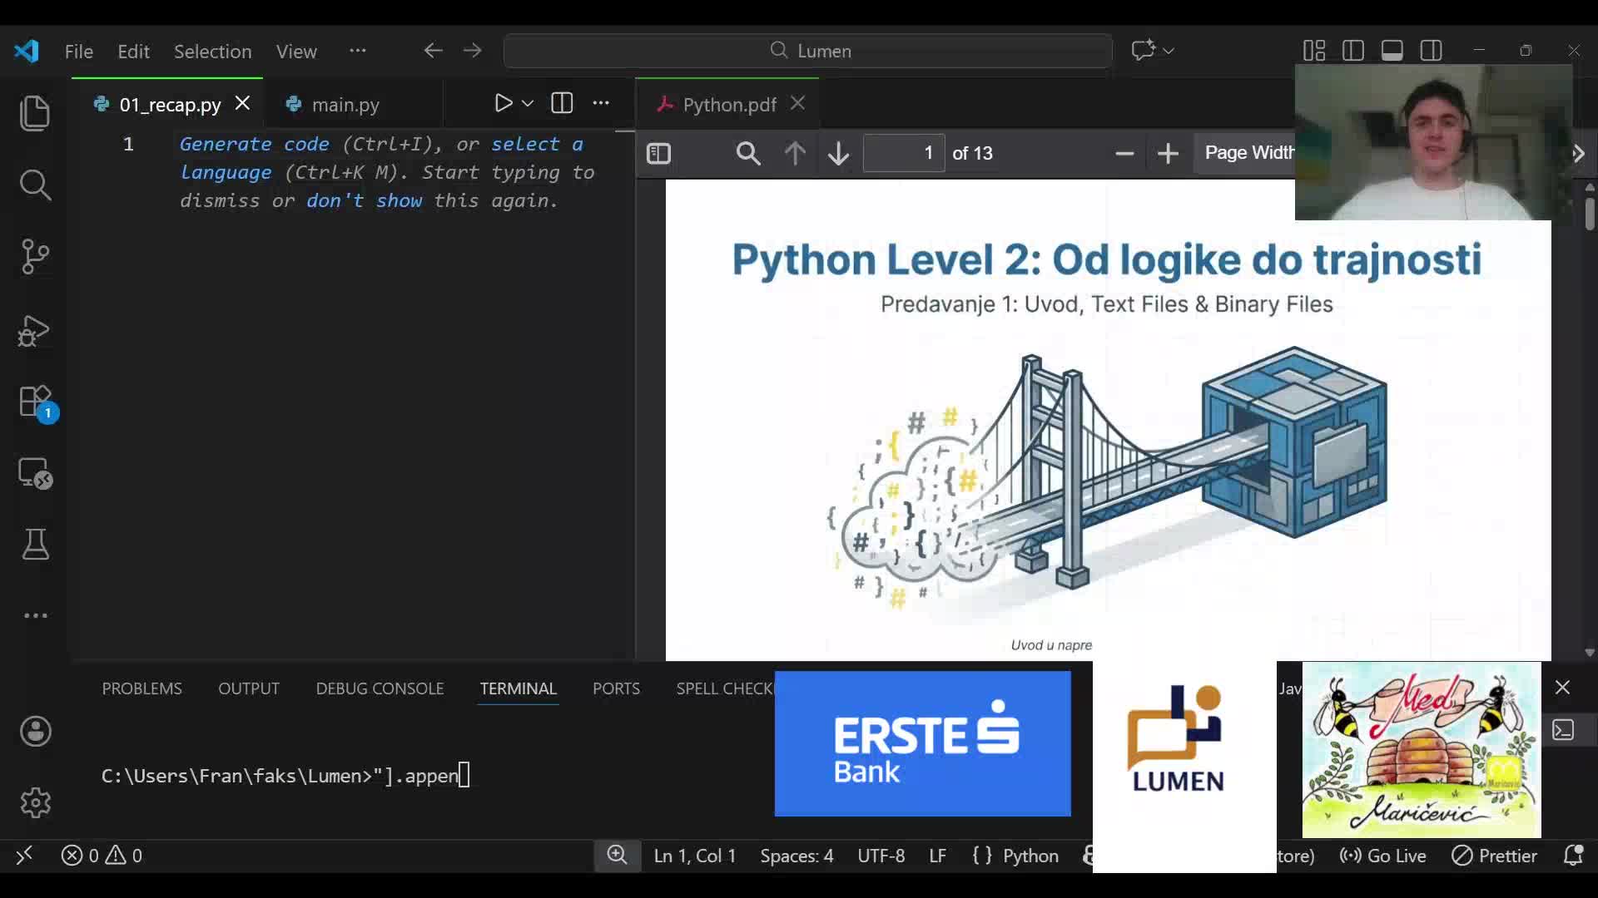Open the Testing flask view
Image resolution: width=1598 pixels, height=898 pixels.
point(35,545)
